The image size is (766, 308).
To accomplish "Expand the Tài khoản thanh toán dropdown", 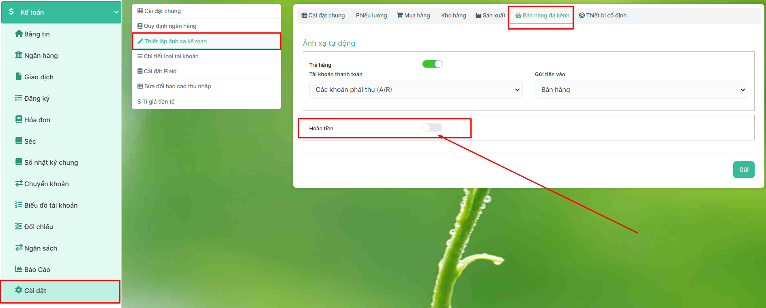I will 416,89.
